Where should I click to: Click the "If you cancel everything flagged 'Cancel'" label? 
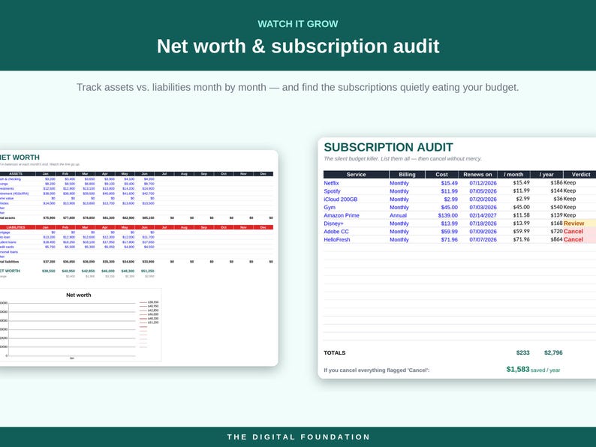pos(376,370)
